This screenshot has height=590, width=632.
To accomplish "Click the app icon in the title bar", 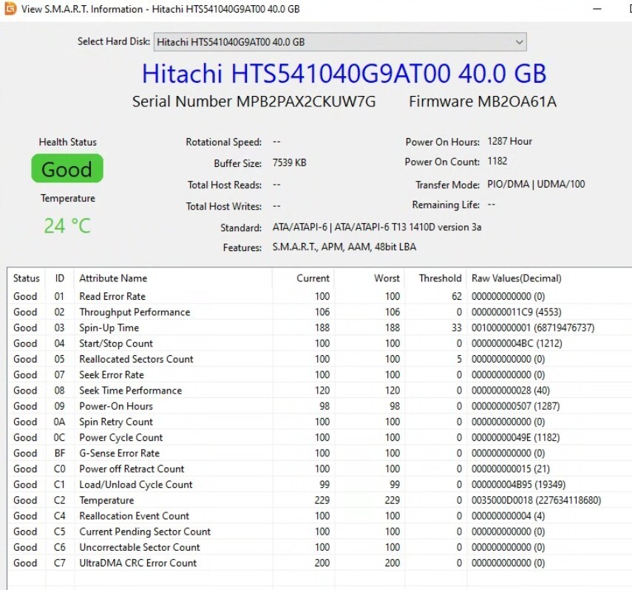I will tap(10, 8).
